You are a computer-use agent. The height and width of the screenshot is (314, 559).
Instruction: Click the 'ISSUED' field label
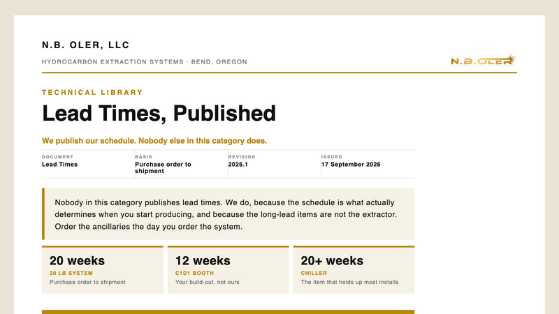click(x=331, y=156)
